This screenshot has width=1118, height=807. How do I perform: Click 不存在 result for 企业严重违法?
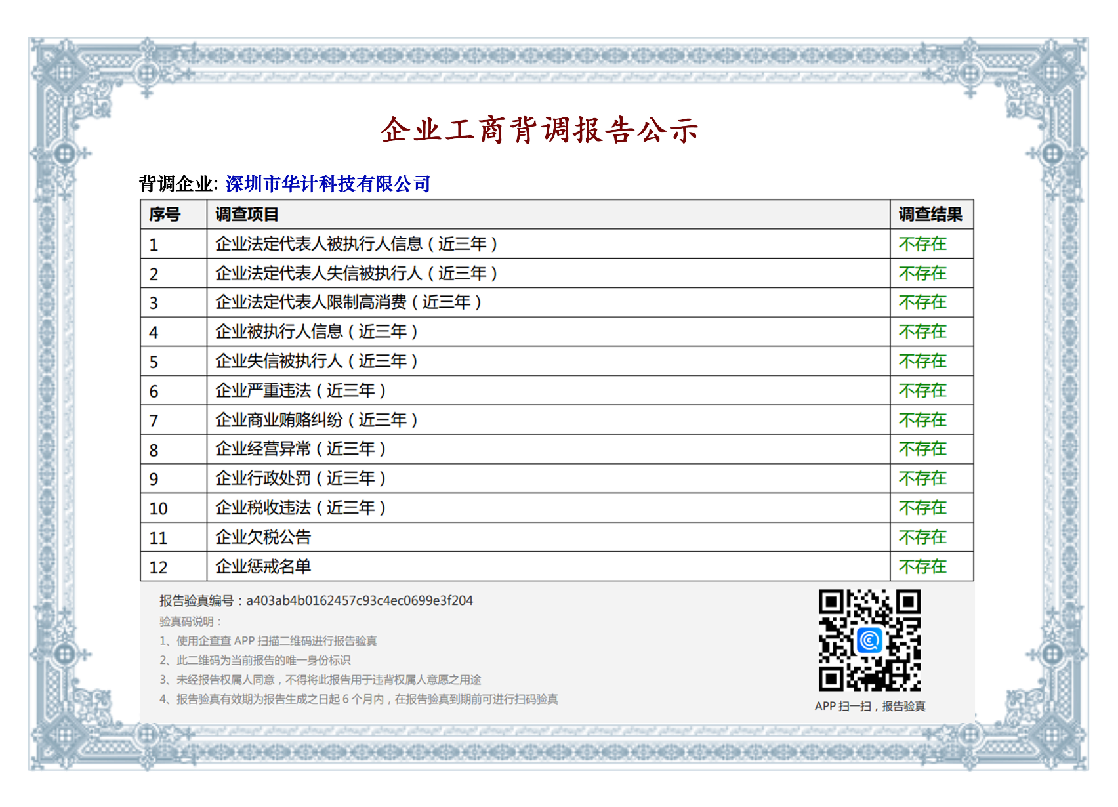(x=922, y=390)
